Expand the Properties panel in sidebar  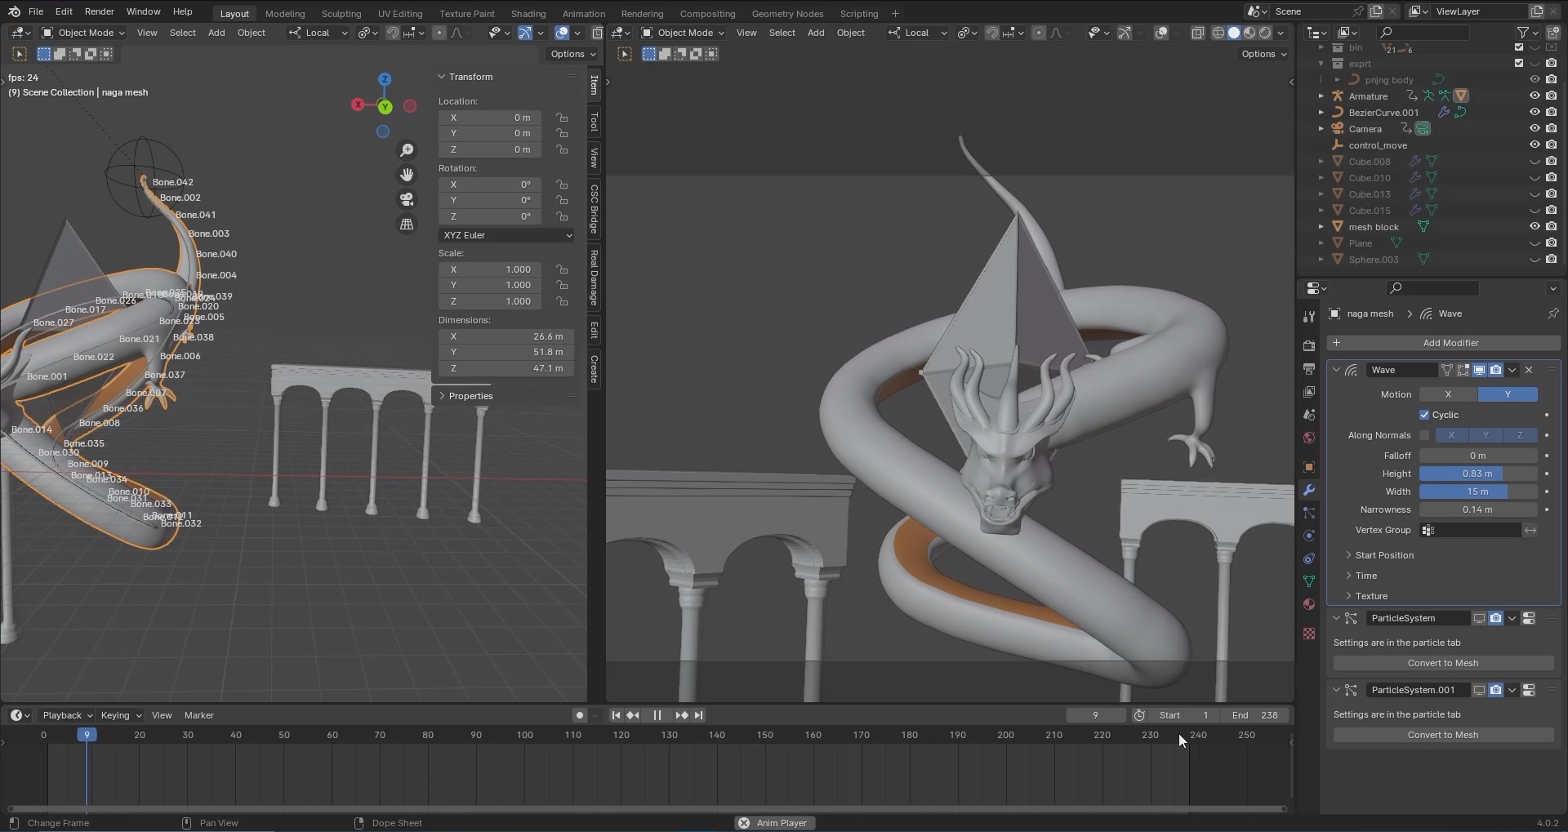tap(470, 396)
